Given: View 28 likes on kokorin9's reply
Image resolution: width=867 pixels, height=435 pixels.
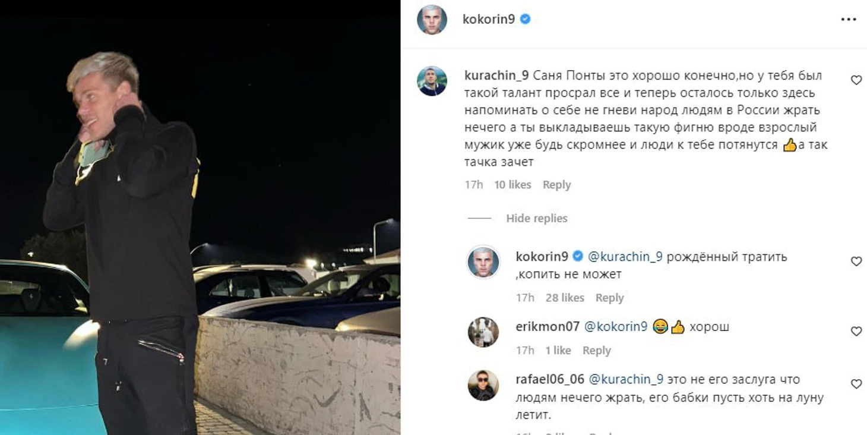Looking at the screenshot, I should [565, 298].
